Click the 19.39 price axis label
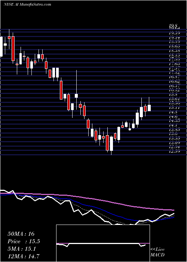 174,33
